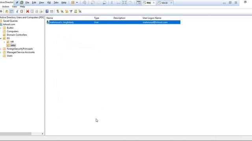Open the VMware View menu
252x141 pixels.
coord(41,3)
